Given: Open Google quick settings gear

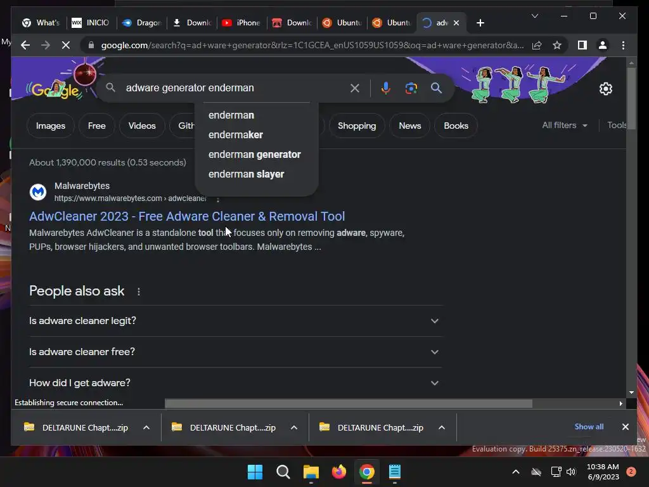Looking at the screenshot, I should pyautogui.click(x=605, y=89).
